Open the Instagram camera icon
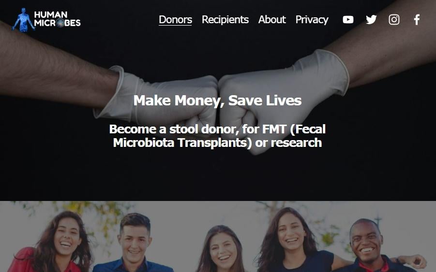This screenshot has height=272, width=436. pyautogui.click(x=394, y=20)
